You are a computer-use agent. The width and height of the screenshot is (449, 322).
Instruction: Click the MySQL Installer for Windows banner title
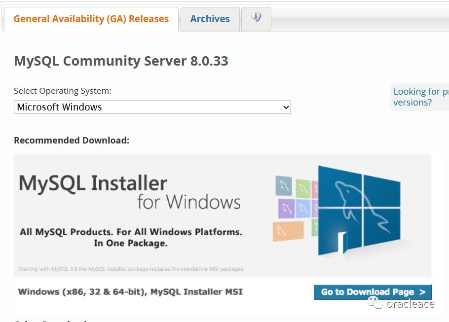click(129, 192)
